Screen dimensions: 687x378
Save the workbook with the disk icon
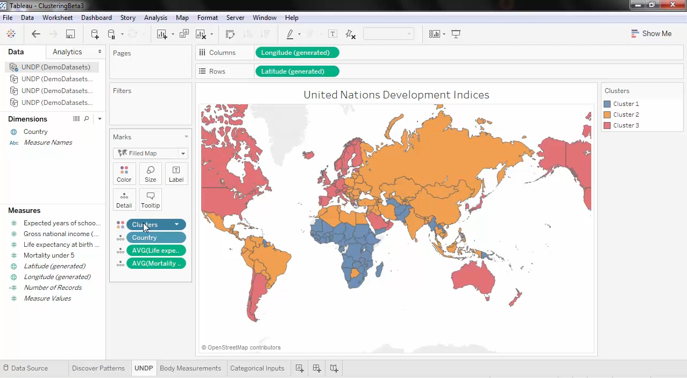coord(70,34)
